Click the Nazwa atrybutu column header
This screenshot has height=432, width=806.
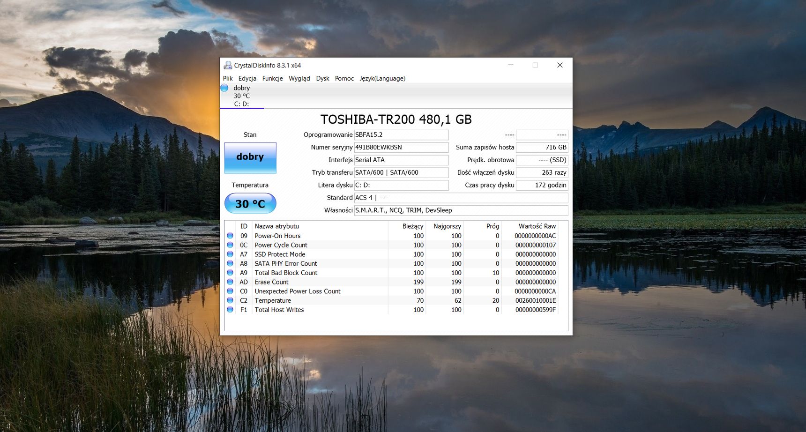[x=320, y=226]
